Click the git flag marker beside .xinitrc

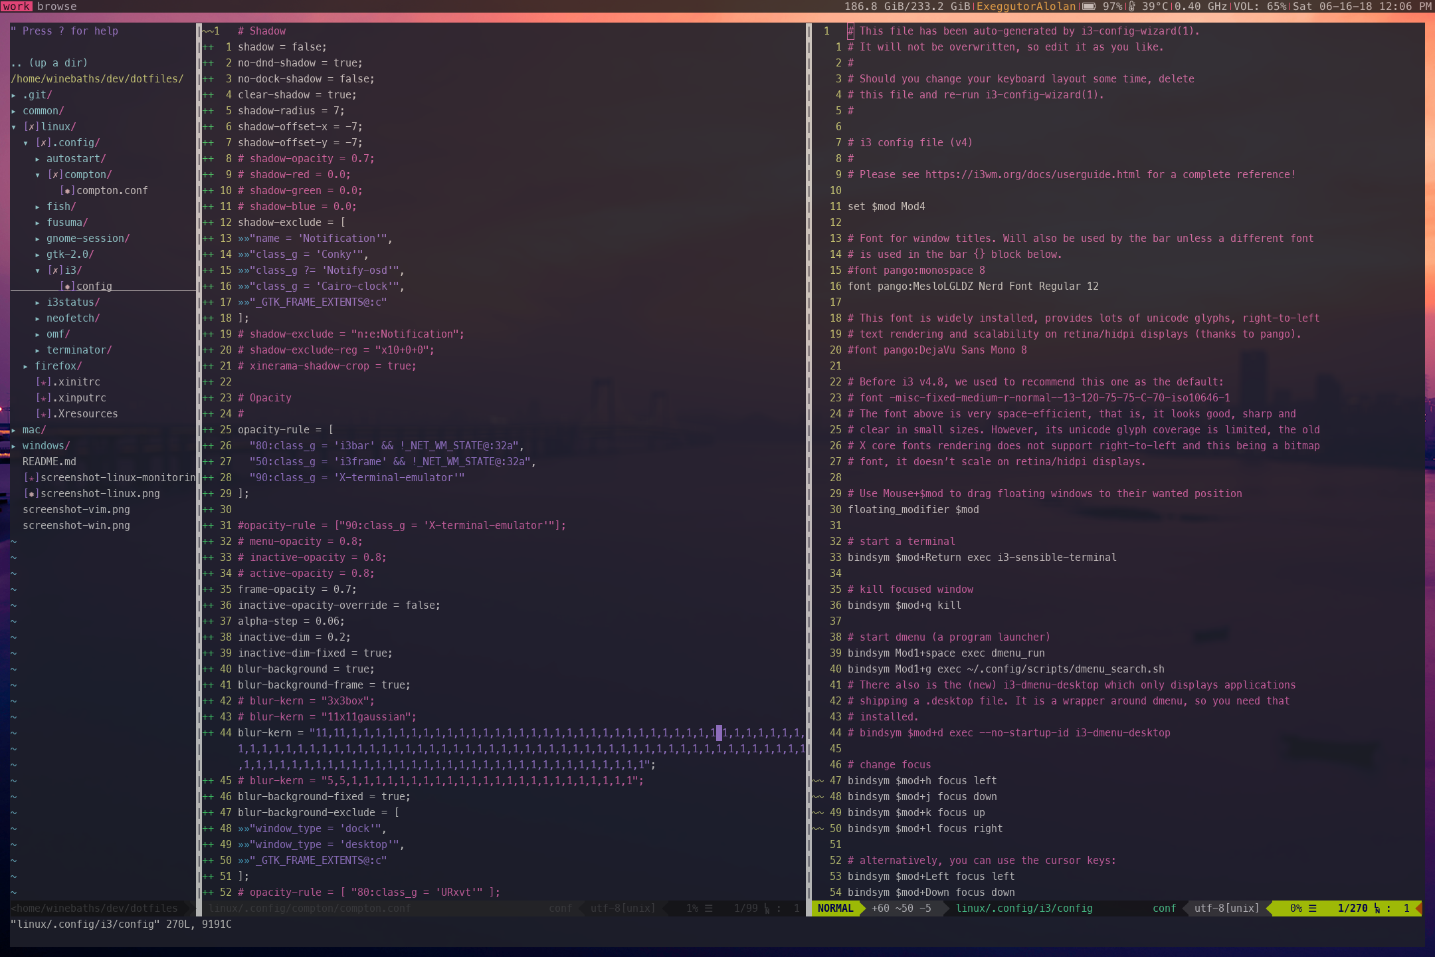pos(43,382)
